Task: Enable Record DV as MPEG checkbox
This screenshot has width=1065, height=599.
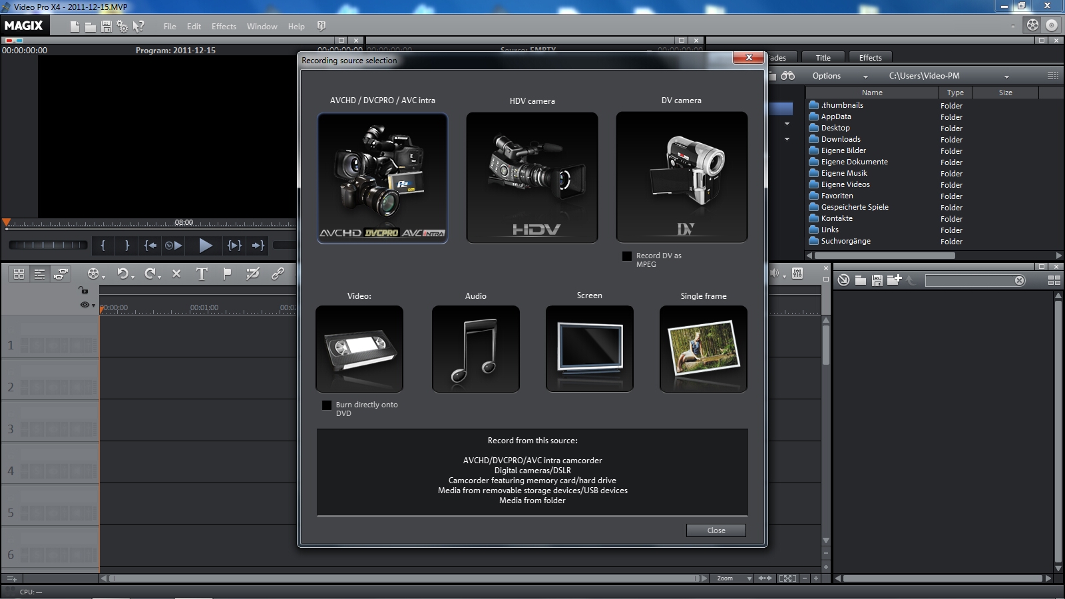Action: click(x=627, y=256)
